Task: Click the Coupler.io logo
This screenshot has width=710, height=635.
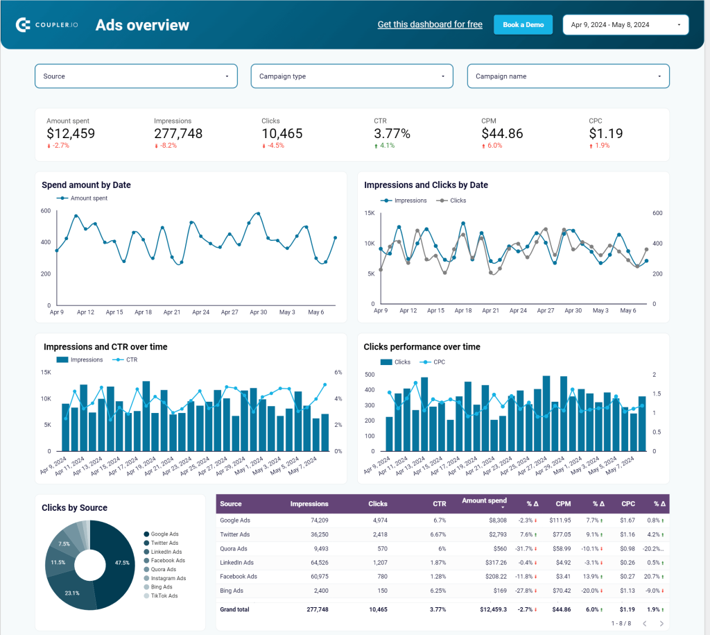Action: [x=46, y=24]
